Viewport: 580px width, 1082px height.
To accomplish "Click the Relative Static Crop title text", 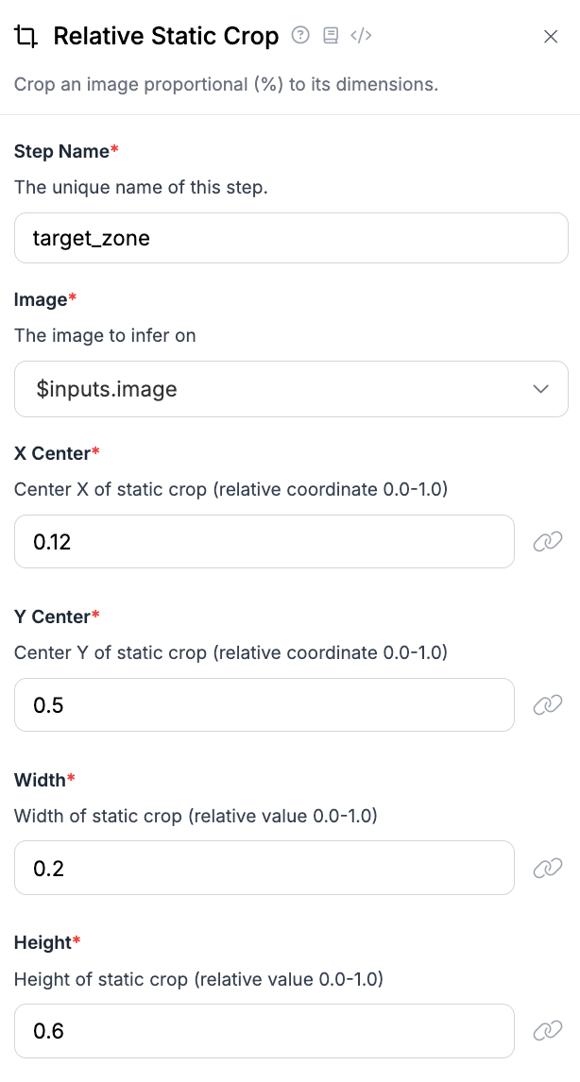I will point(166,37).
